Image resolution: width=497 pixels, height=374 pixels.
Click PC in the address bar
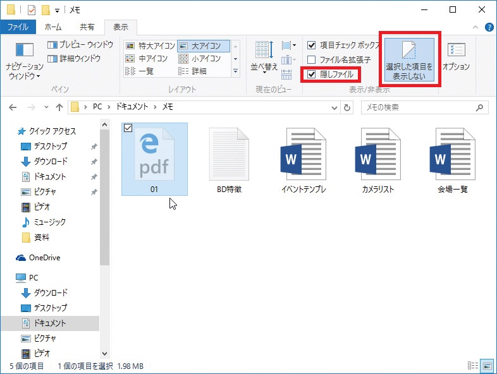[97, 107]
